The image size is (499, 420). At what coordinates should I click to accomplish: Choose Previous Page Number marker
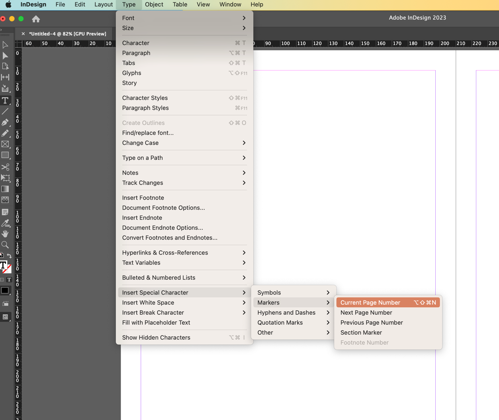388,322
